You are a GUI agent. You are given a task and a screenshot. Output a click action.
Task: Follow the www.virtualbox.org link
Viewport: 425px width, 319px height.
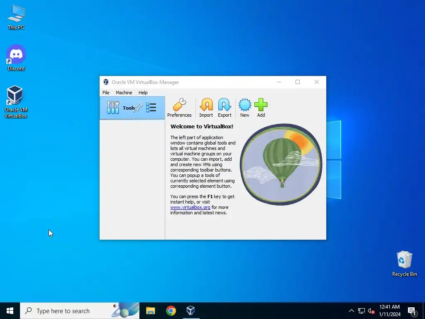click(x=190, y=207)
